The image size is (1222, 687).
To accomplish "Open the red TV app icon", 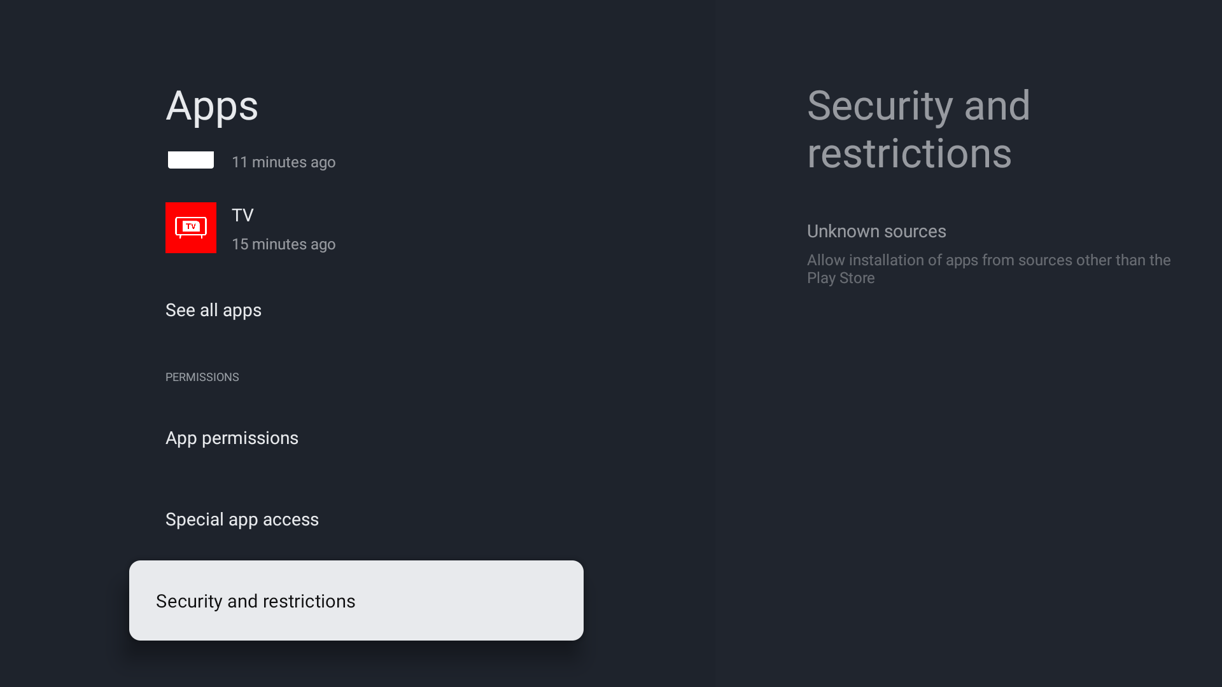I will pyautogui.click(x=191, y=228).
